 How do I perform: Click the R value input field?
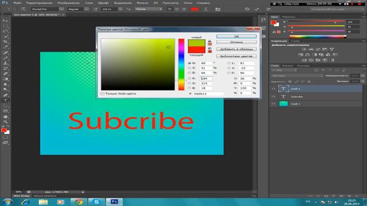tap(206, 78)
